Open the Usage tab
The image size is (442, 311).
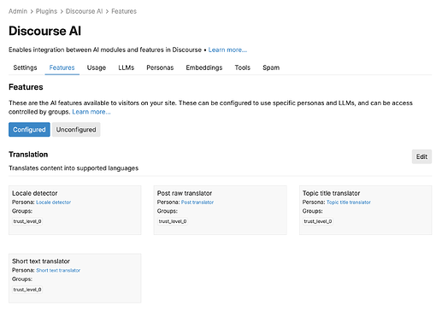click(97, 67)
